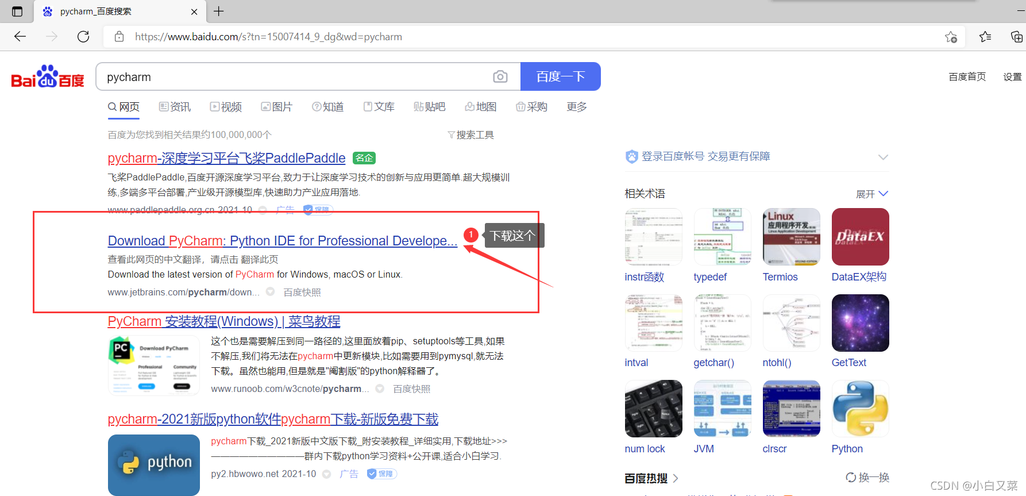Open the favorites list icon
The height and width of the screenshot is (496, 1026).
985,37
